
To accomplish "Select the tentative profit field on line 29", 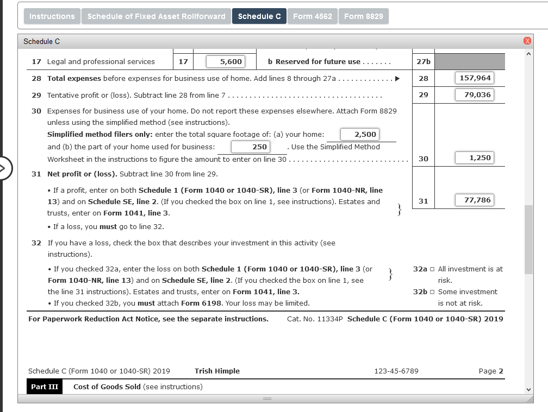I will coord(474,94).
